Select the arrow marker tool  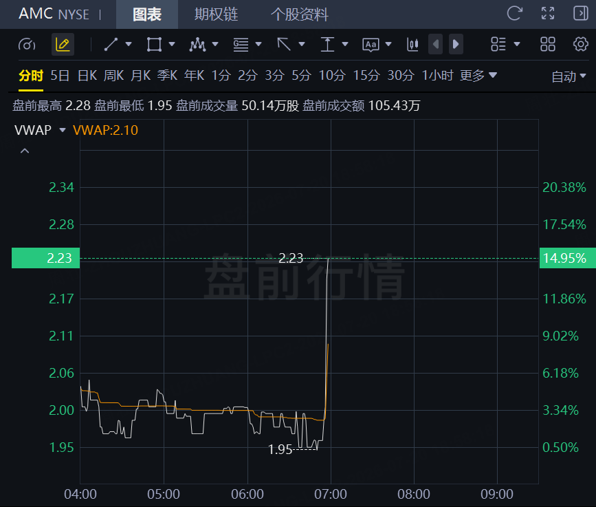(x=284, y=45)
